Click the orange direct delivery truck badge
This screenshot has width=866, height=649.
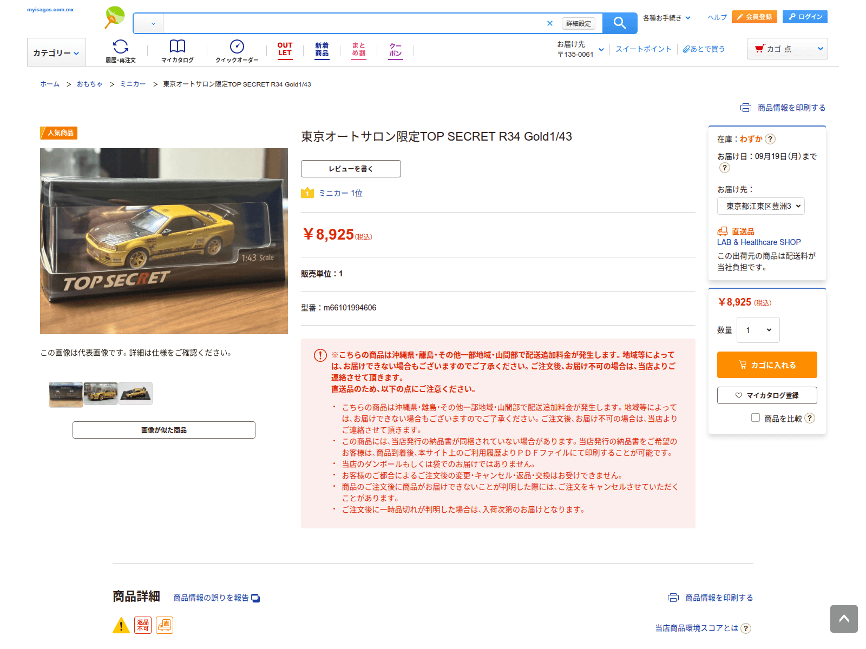(165, 625)
